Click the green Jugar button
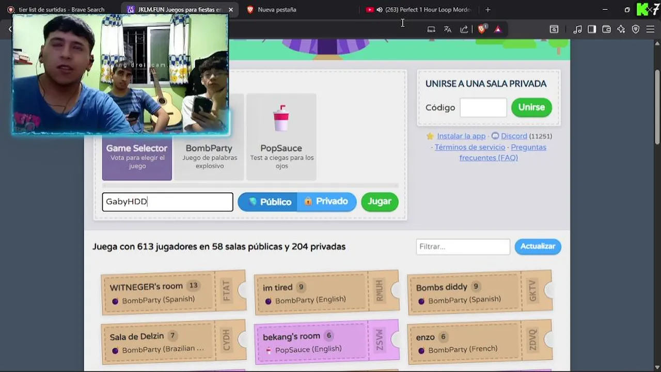Screen dimensions: 661x372 click(x=380, y=202)
